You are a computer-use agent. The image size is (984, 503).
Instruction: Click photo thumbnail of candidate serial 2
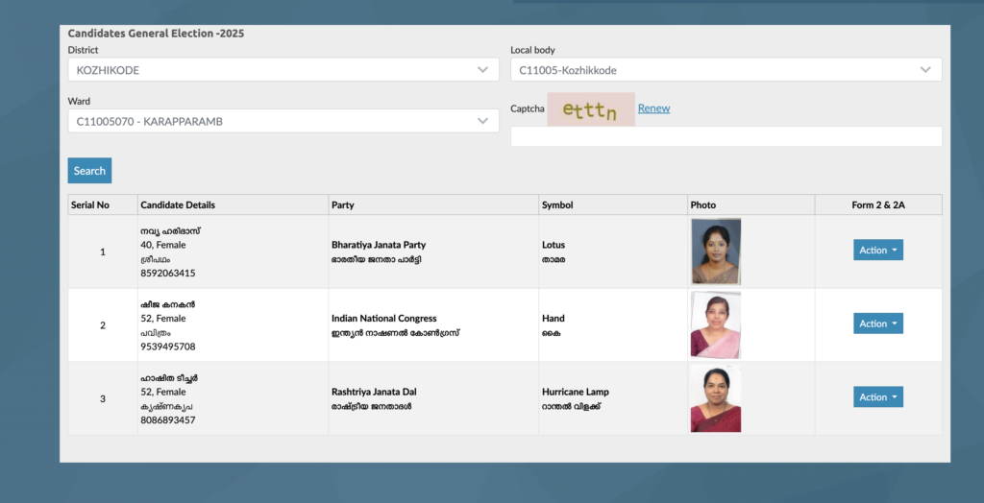[x=716, y=324]
